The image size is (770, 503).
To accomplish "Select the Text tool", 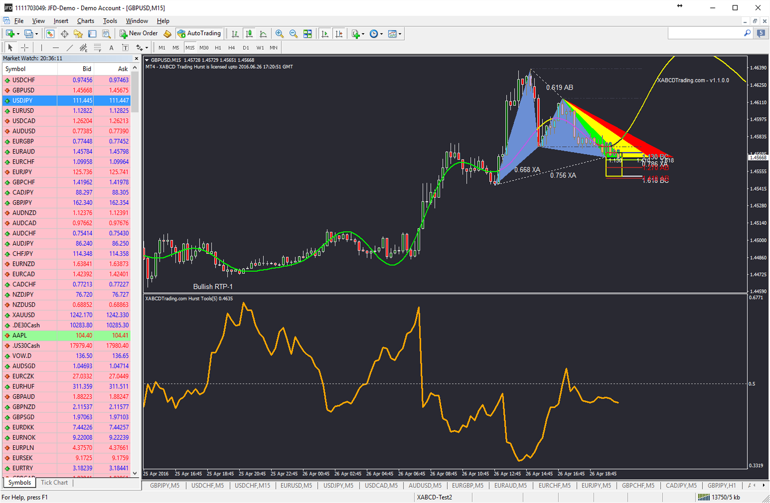I will tap(111, 48).
